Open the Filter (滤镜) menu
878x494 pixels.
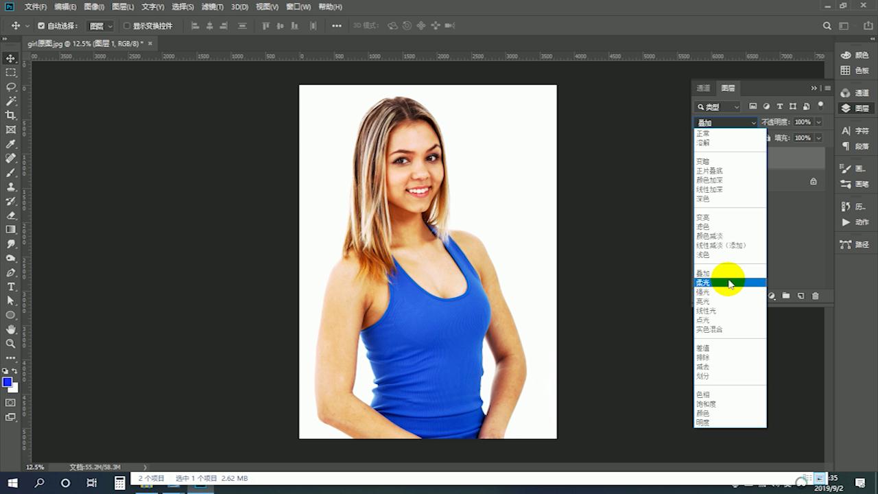212,7
